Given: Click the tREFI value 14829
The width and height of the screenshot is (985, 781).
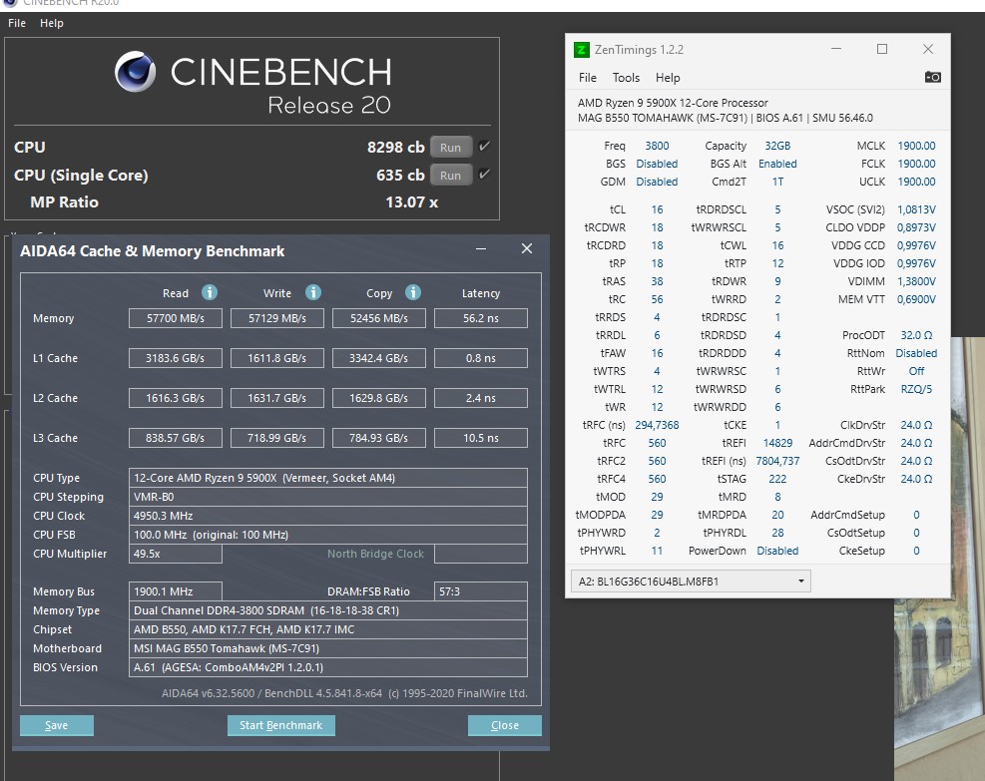Looking at the screenshot, I should pyautogui.click(x=777, y=443).
